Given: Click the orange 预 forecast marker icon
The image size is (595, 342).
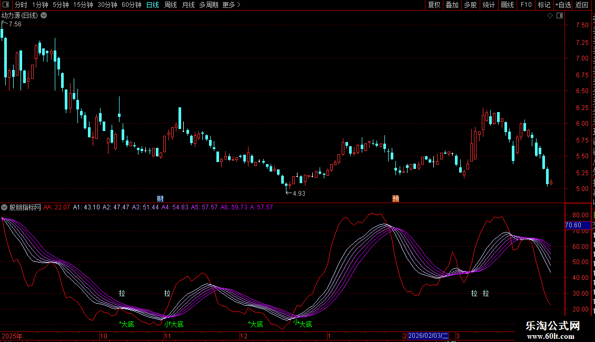Looking at the screenshot, I should (395, 198).
